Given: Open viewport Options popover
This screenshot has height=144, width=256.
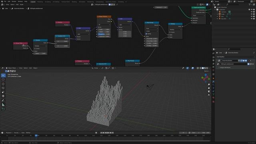Looking at the screenshot, I should click(207, 71).
